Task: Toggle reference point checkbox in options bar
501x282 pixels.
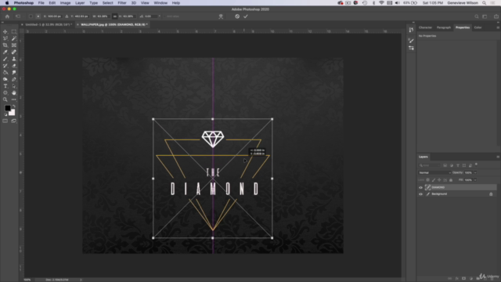Action: point(31,16)
